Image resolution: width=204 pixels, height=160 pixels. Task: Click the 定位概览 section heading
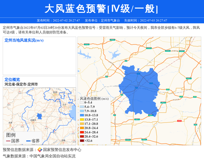coord(12,79)
